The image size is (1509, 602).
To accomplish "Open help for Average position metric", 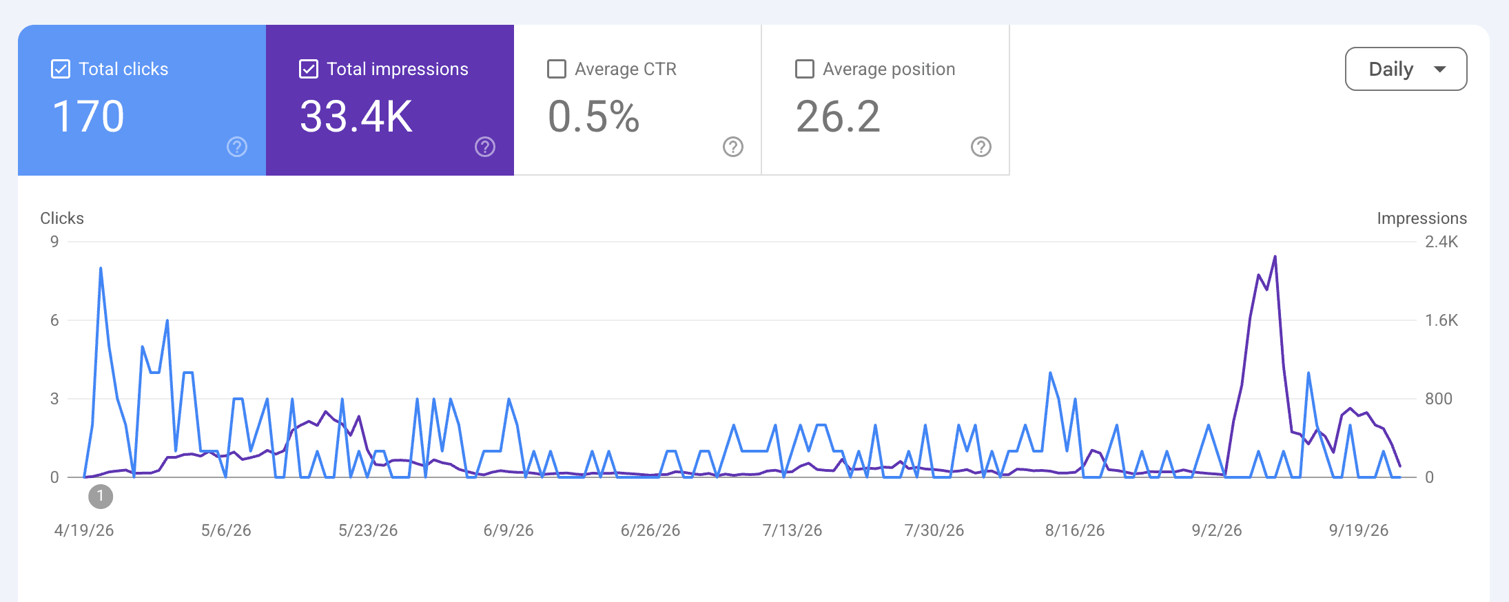I will pyautogui.click(x=981, y=147).
